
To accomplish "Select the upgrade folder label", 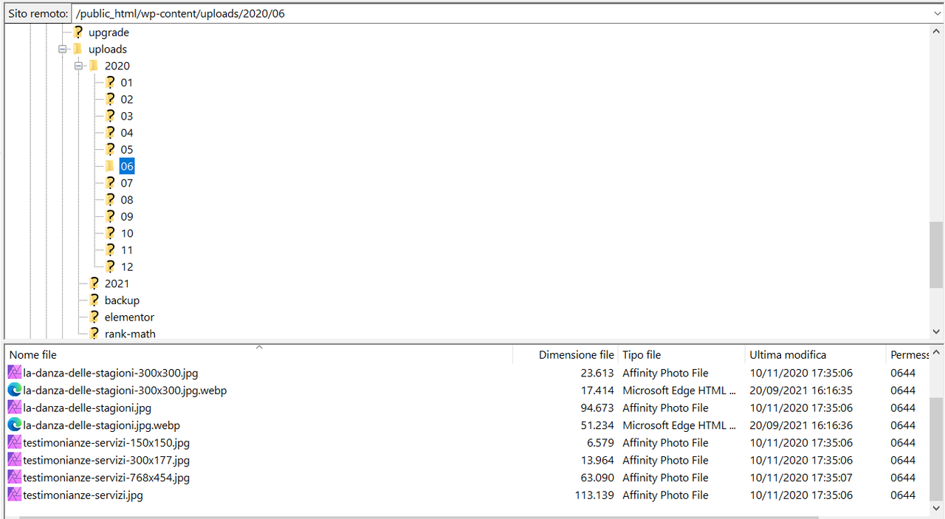I will [x=109, y=32].
